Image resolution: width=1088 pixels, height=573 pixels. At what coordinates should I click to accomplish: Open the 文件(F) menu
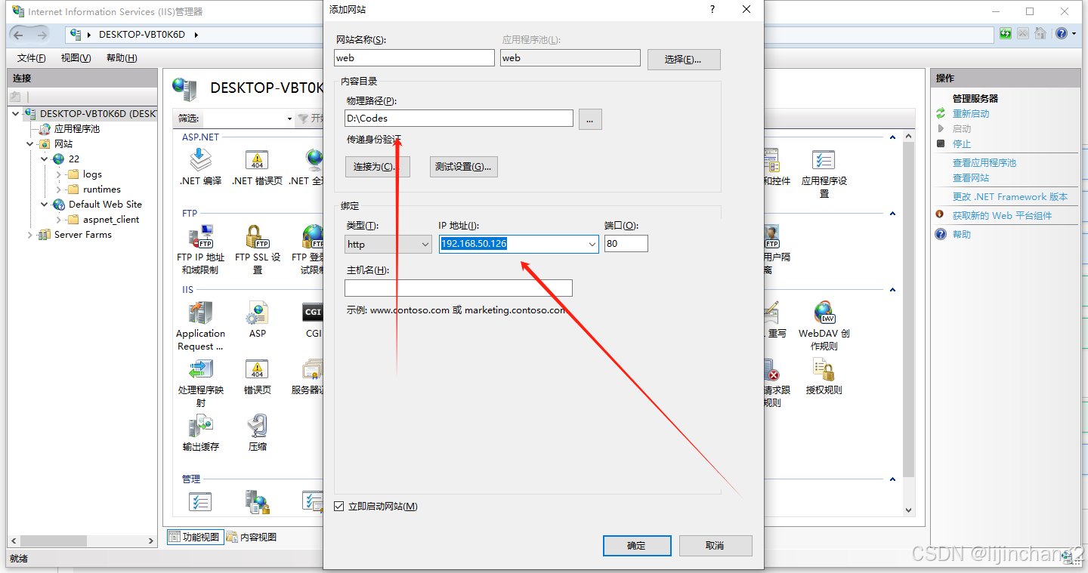32,58
